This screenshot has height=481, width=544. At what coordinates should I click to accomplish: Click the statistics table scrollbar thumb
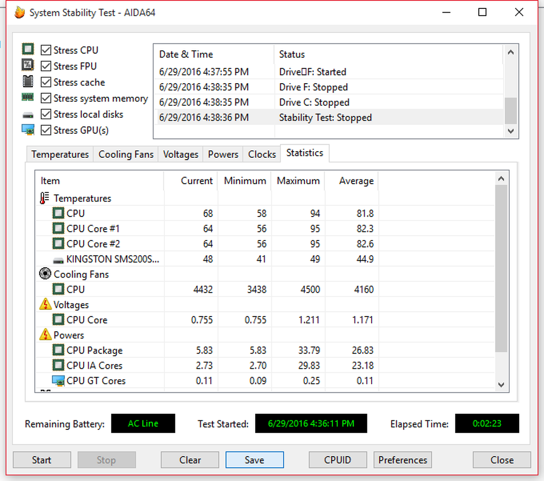[501, 269]
